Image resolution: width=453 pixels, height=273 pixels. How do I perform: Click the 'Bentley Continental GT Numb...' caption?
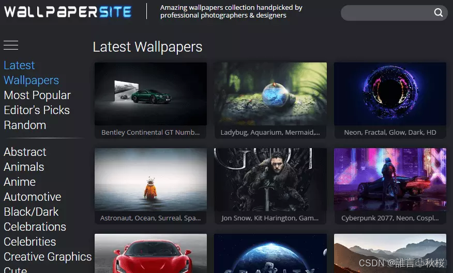[x=150, y=132]
